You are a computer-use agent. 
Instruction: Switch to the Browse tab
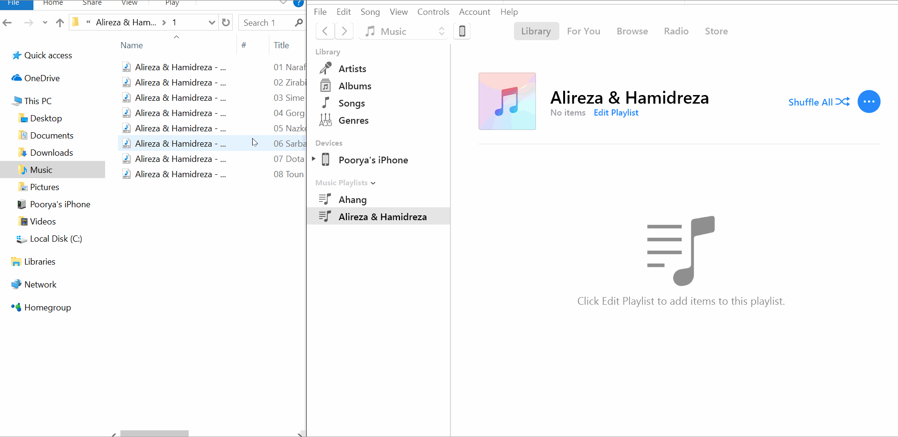click(x=632, y=31)
